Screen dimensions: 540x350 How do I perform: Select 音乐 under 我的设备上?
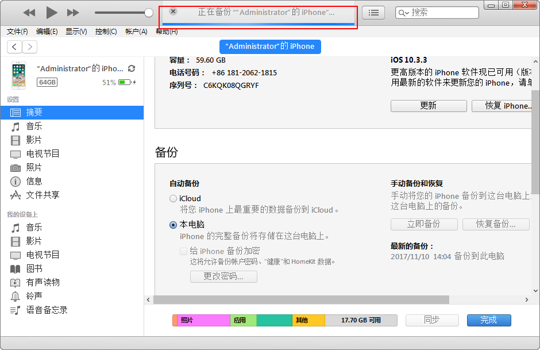tap(72, 228)
